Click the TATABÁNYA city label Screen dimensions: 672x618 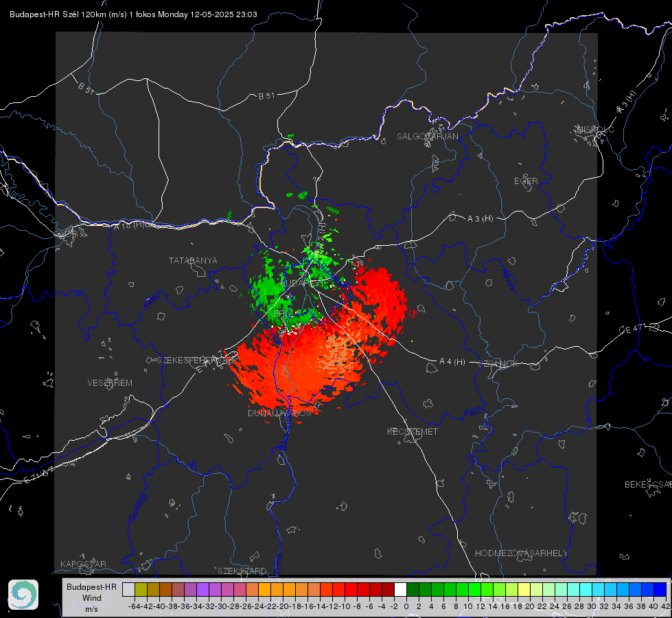coord(193,260)
